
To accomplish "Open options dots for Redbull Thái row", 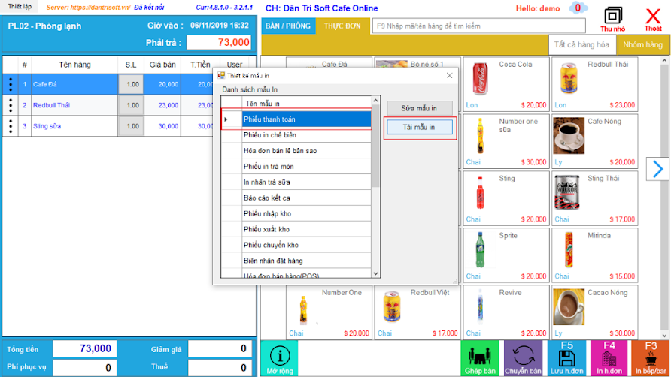I will tap(11, 105).
